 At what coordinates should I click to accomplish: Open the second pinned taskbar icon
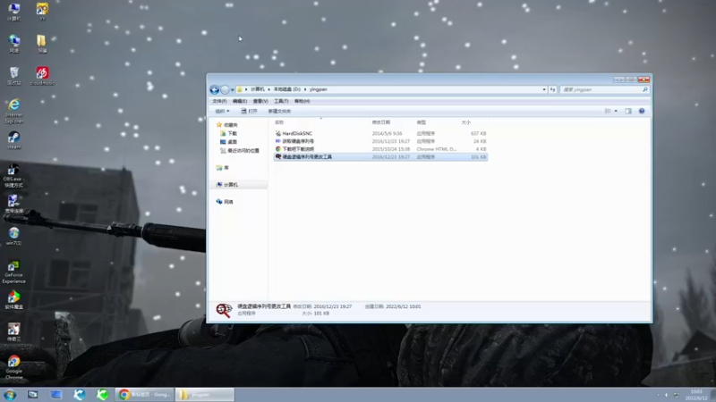pos(33,395)
